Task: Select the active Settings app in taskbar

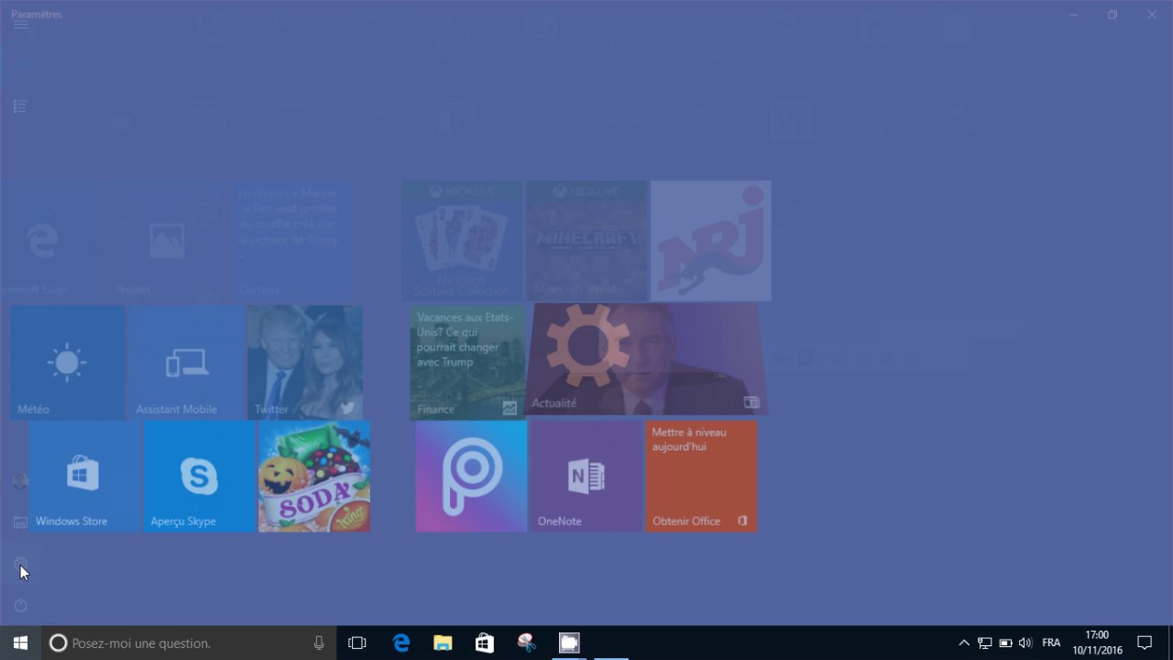Action: (569, 643)
